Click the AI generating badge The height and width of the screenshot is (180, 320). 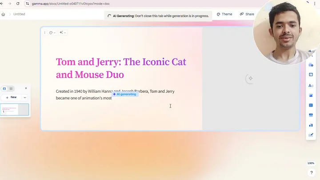pos(125,94)
